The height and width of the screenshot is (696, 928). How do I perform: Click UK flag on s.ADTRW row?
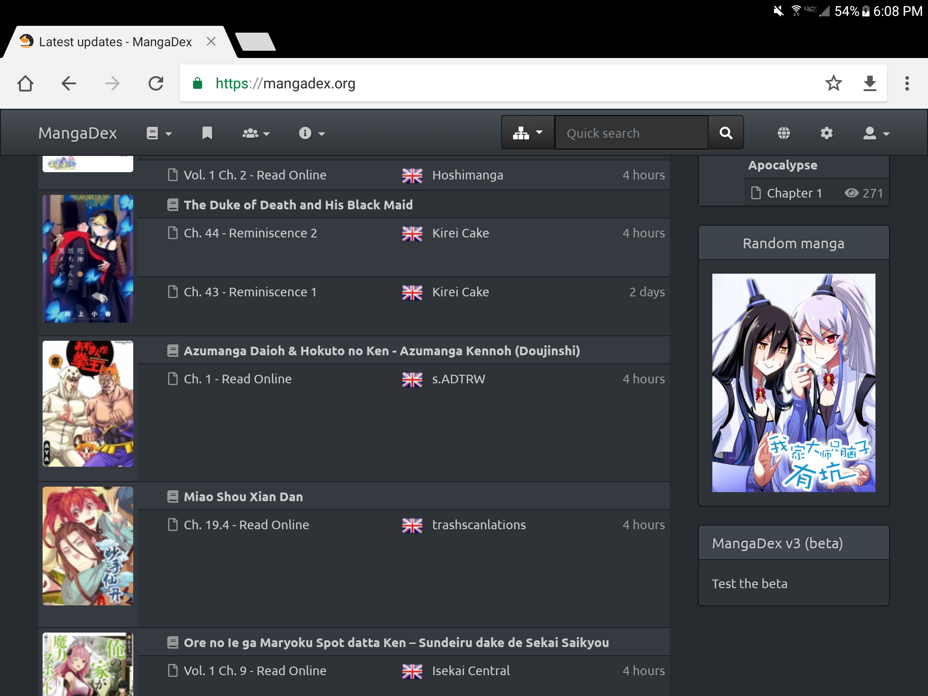(412, 379)
